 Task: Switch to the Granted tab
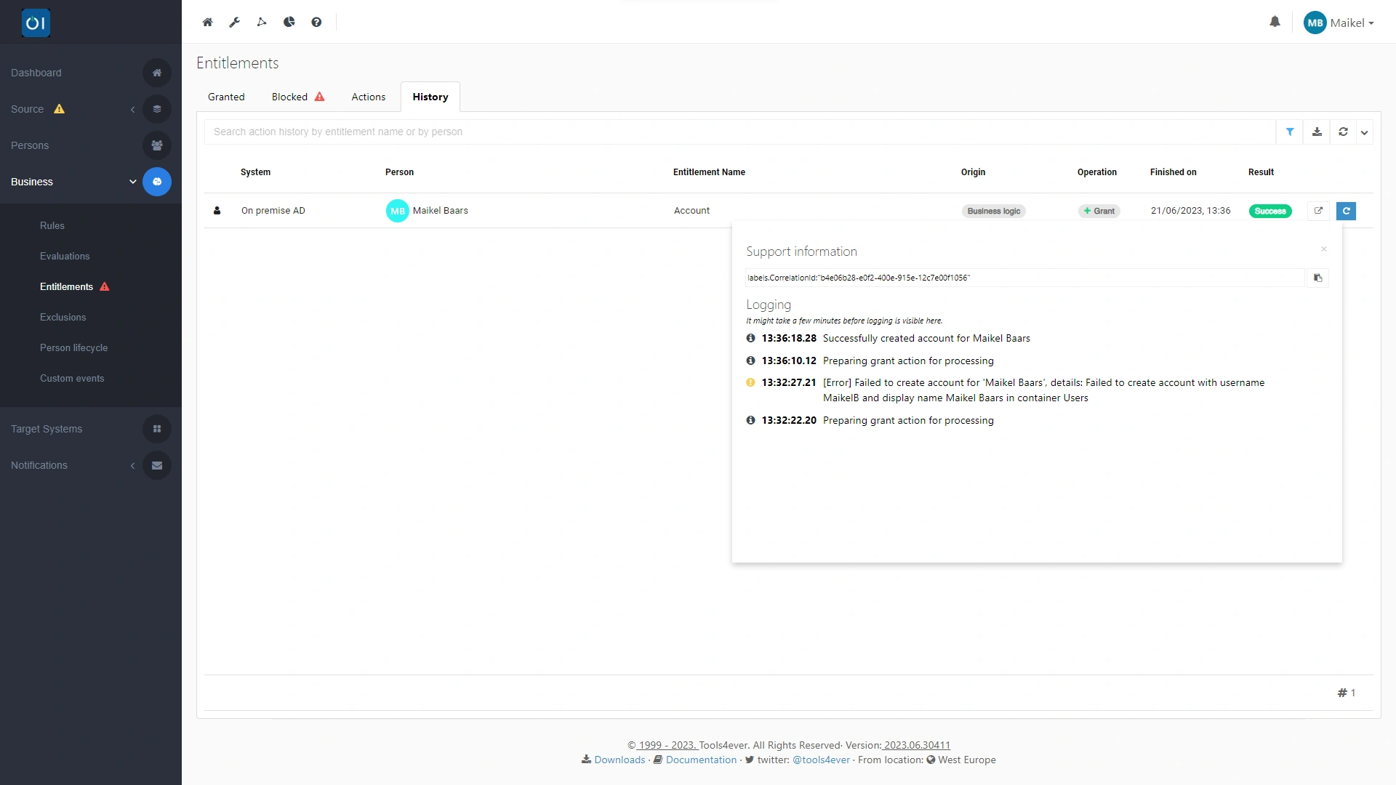[x=226, y=97]
